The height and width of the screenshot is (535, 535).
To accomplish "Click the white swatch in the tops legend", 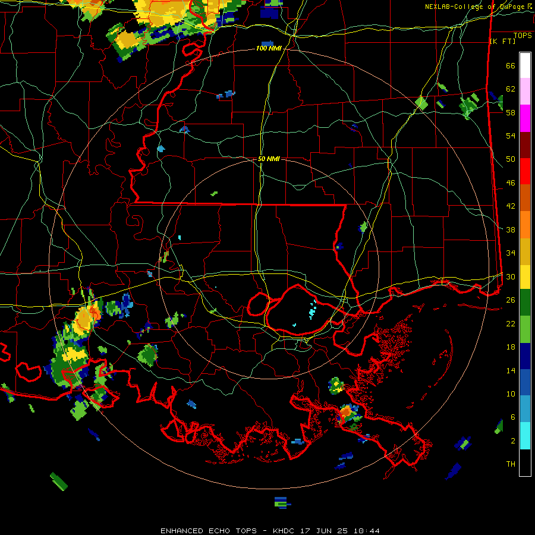I will click(x=525, y=65).
